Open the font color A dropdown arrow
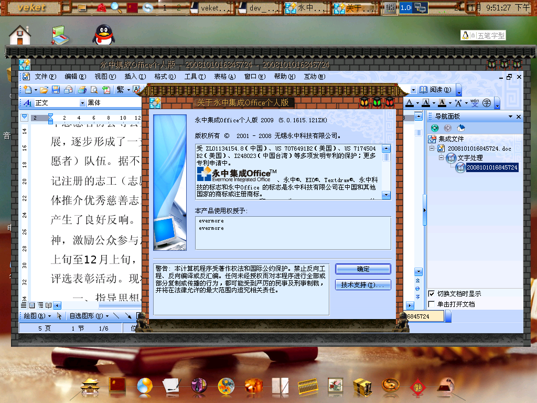 (x=417, y=103)
